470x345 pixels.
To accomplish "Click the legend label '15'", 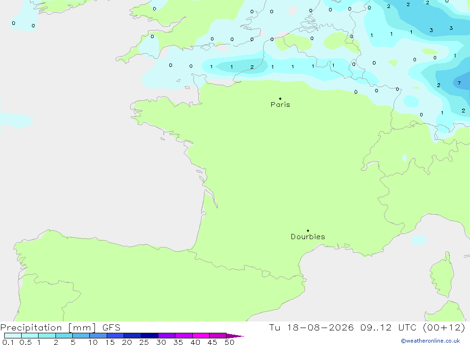I will (110, 342).
